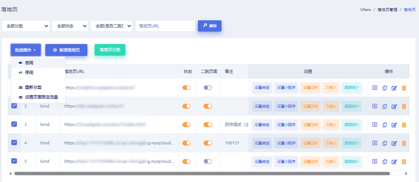Toggle the 状态 switch in row 4

[x=187, y=143]
